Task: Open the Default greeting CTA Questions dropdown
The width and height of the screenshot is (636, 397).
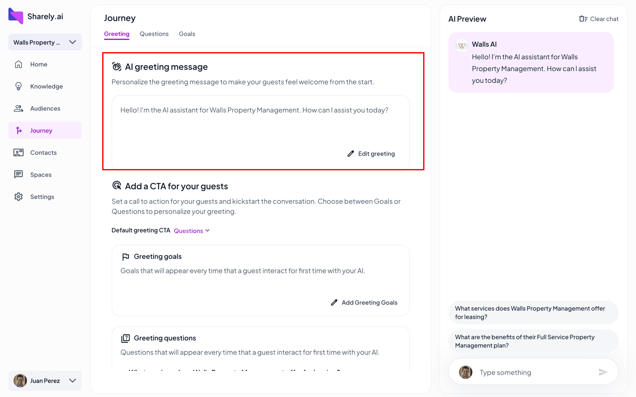Action: click(192, 230)
